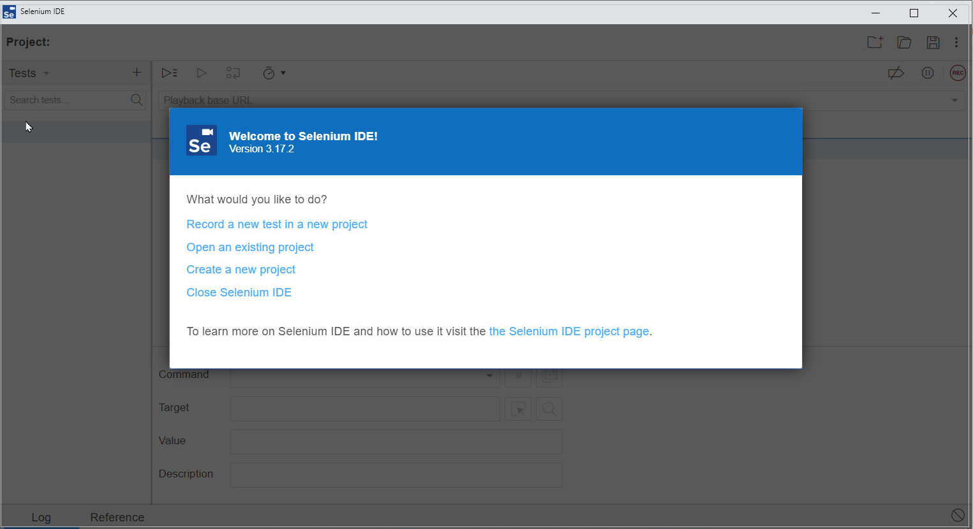Open the Playback base URL dropdown
This screenshot has width=973, height=529.
[x=955, y=100]
